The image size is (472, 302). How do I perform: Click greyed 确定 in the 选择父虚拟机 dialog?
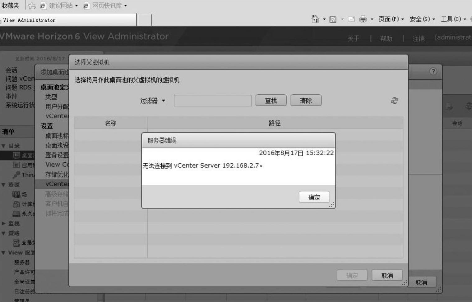[x=352, y=275]
